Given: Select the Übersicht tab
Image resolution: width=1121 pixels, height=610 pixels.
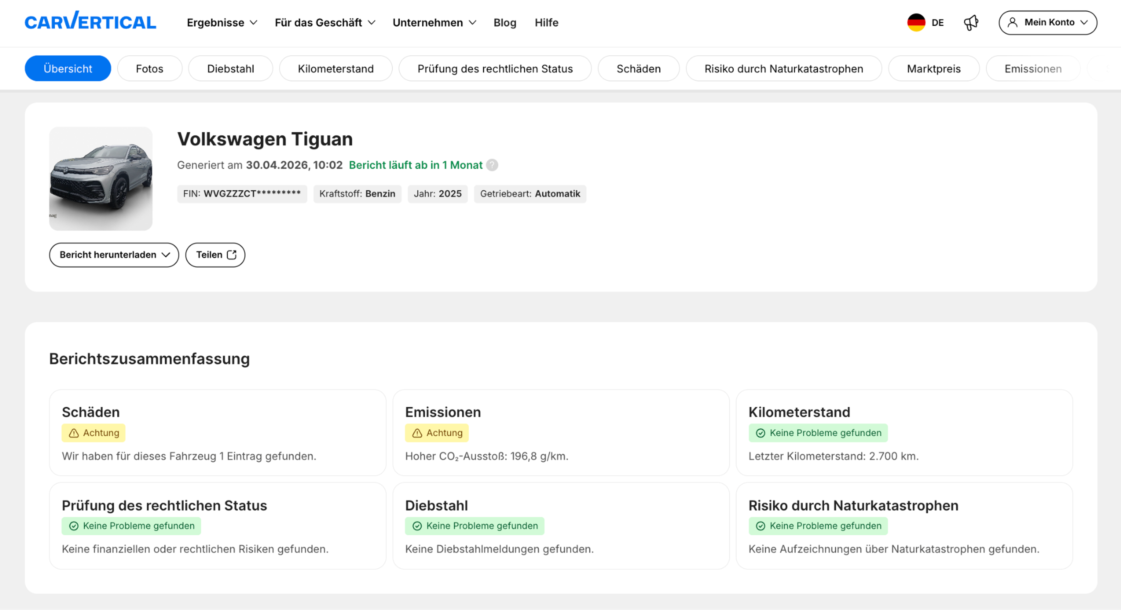Looking at the screenshot, I should tap(68, 68).
